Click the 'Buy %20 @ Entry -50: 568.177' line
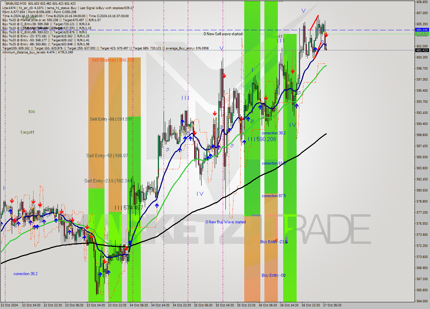This screenshot has height=309, width=430. pos(46,40)
